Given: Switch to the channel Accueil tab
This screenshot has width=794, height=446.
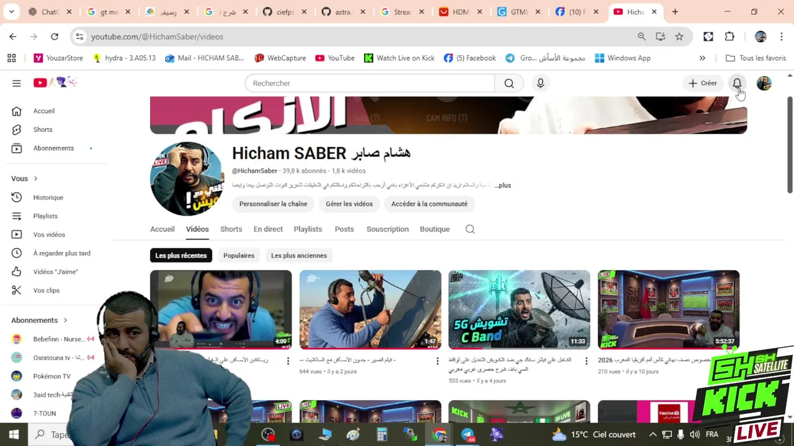Looking at the screenshot, I should 163,229.
